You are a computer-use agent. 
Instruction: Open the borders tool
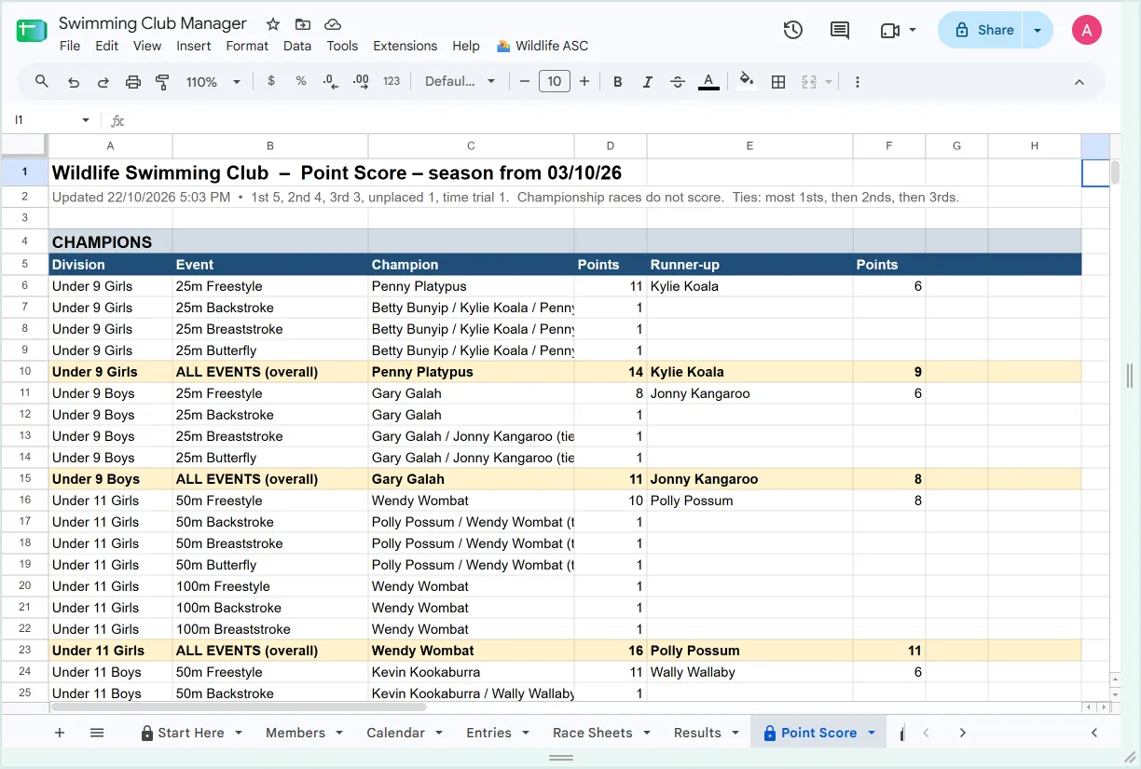(x=778, y=82)
